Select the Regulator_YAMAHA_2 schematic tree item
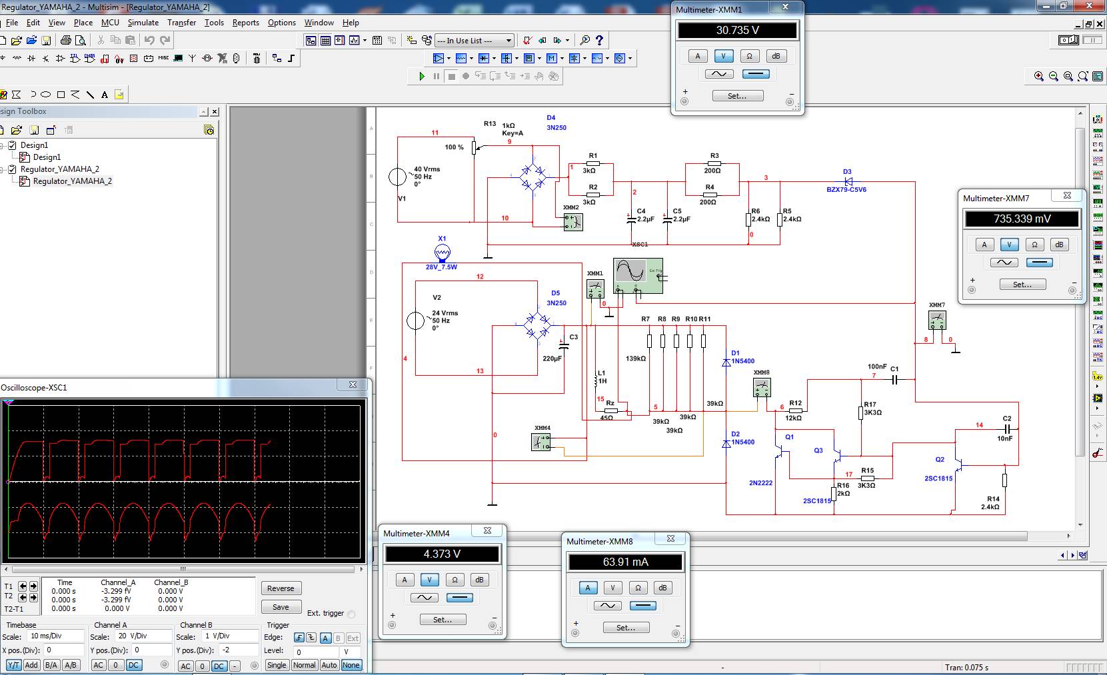Viewport: 1107px width, 675px height. click(72, 181)
